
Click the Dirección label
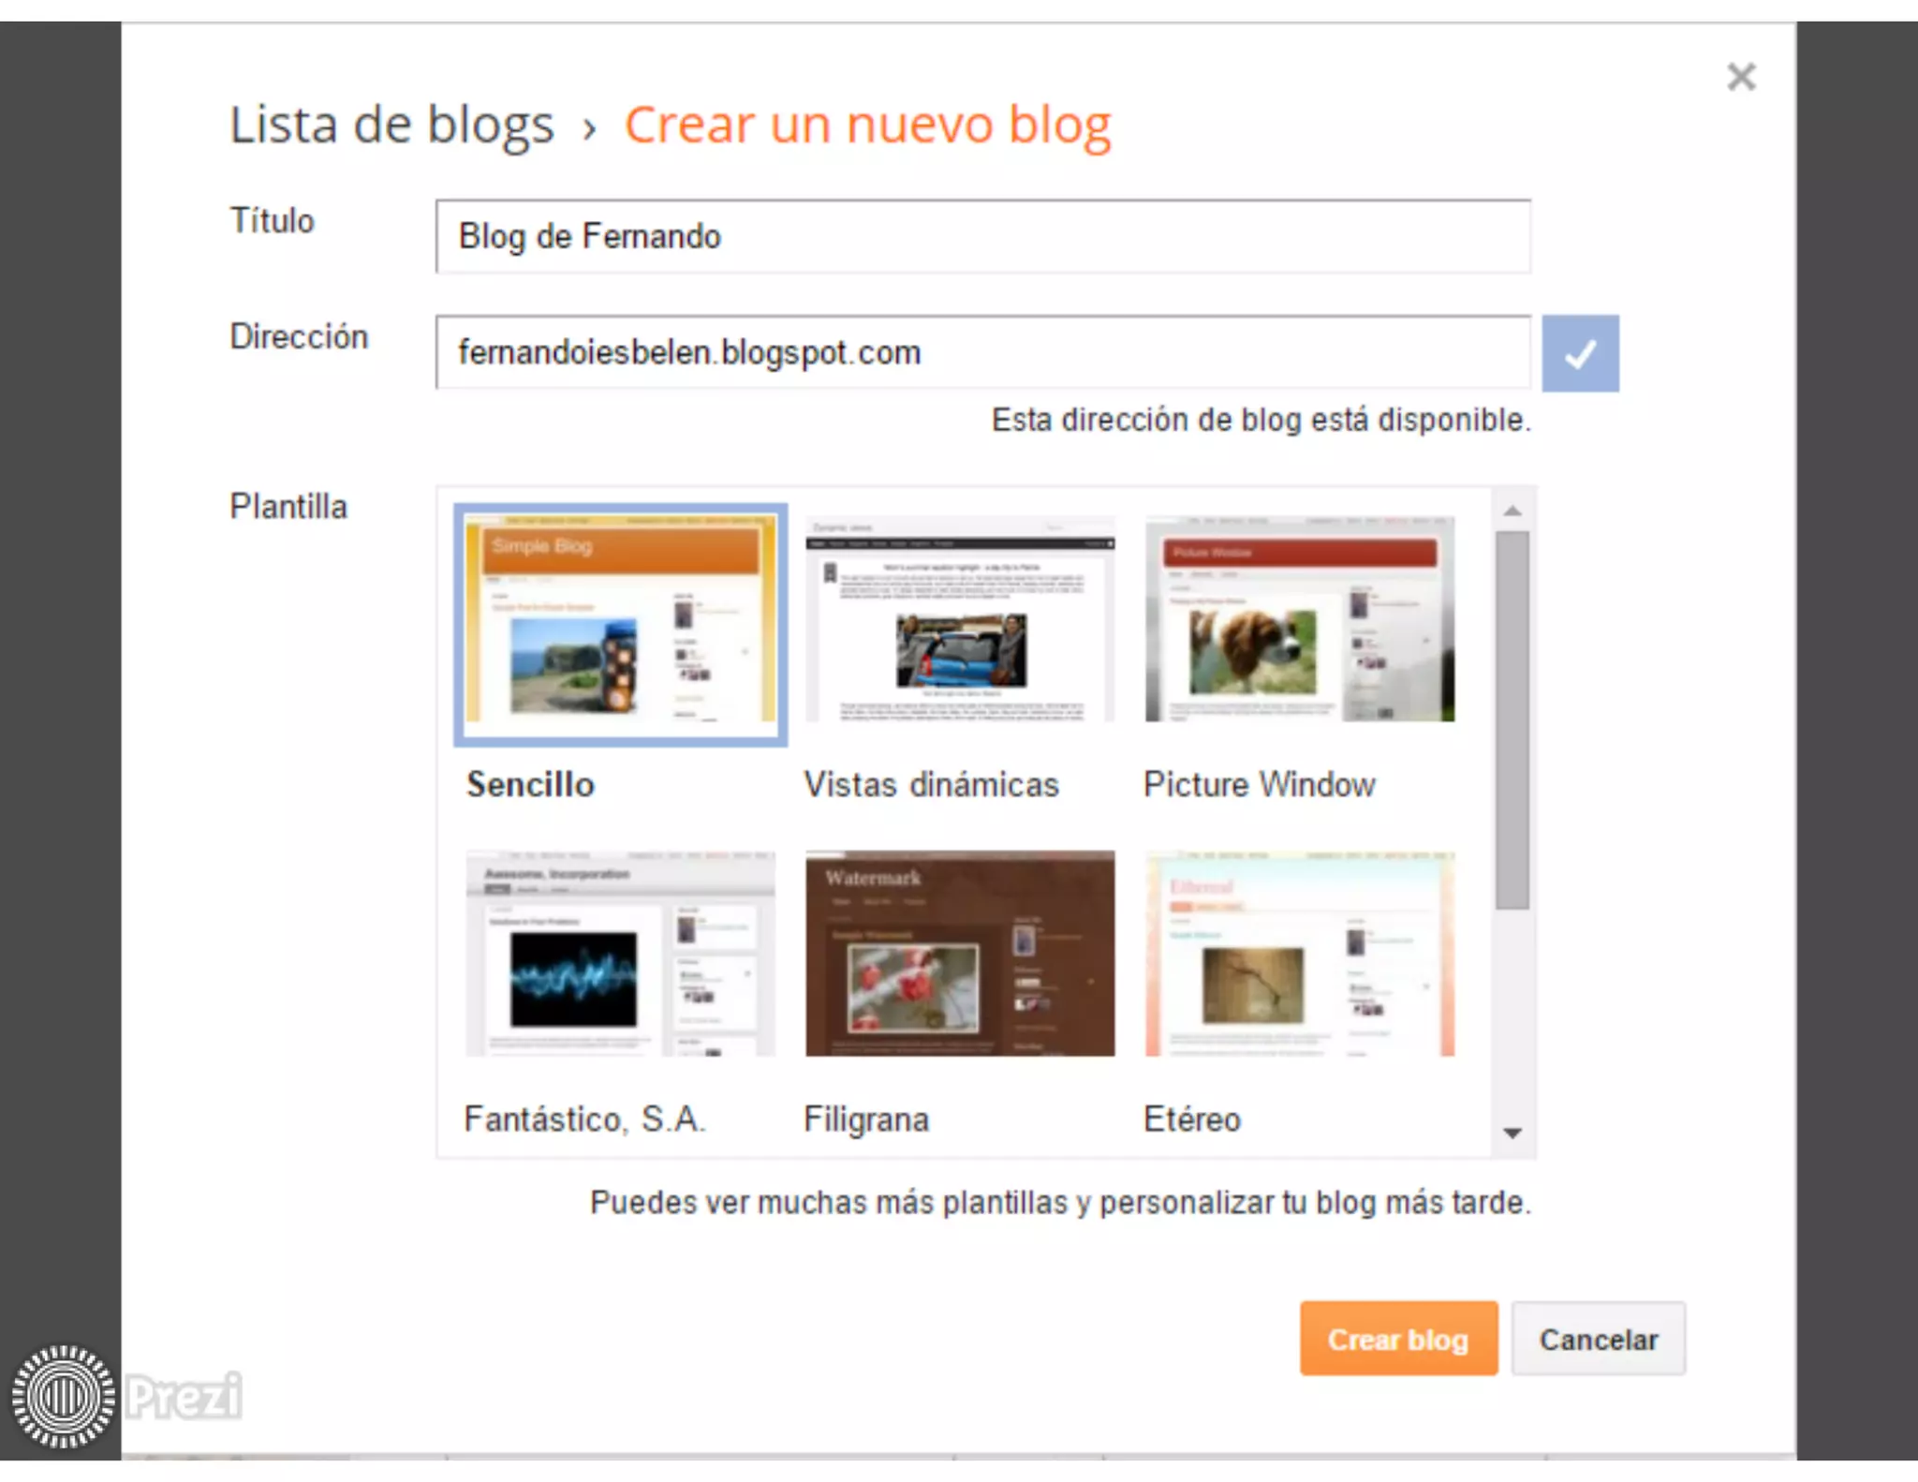(299, 336)
